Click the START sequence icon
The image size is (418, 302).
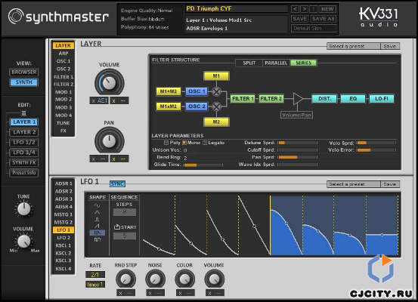pyautogui.click(x=117, y=227)
